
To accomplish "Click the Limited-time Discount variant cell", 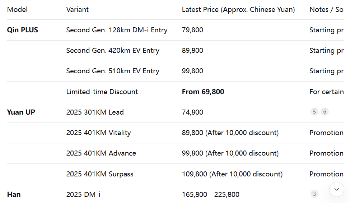I will [102, 92].
